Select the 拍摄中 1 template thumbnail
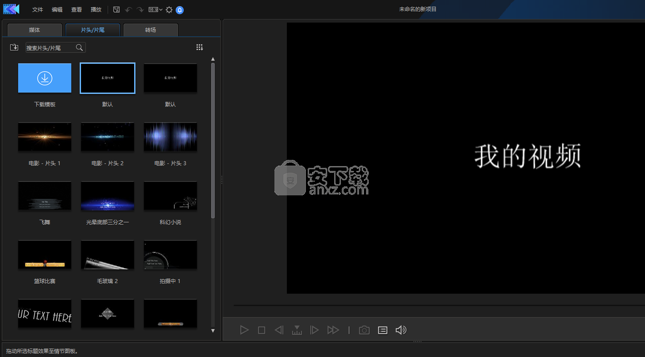This screenshot has height=357, width=645. click(170, 255)
